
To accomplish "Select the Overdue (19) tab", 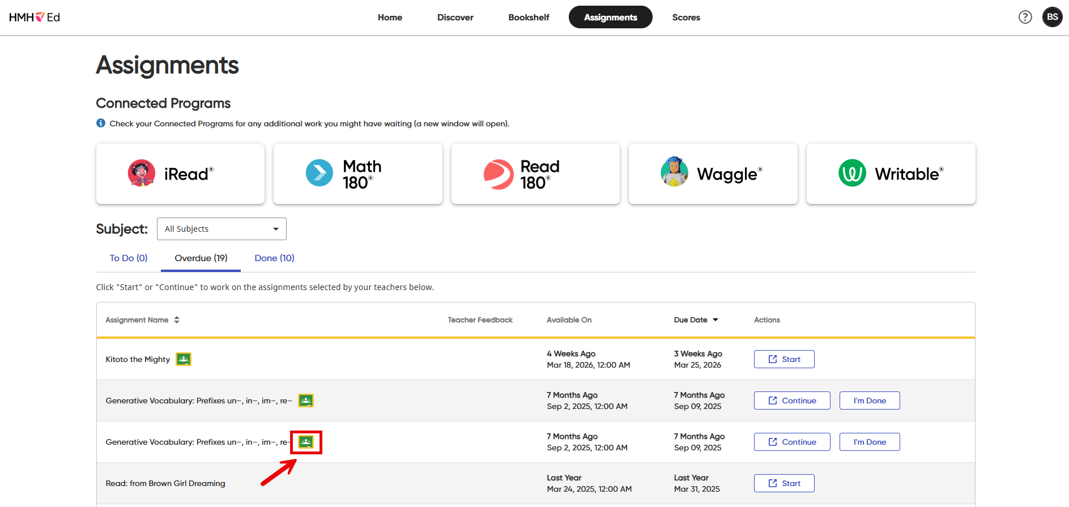I will (x=201, y=258).
